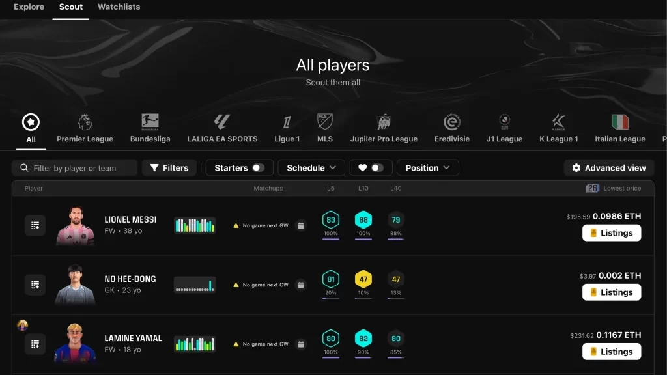Open the Position dropdown
667x375 pixels.
(x=427, y=168)
